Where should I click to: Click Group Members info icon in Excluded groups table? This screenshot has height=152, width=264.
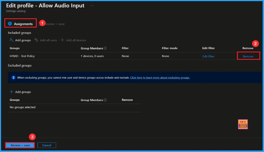[105, 100]
